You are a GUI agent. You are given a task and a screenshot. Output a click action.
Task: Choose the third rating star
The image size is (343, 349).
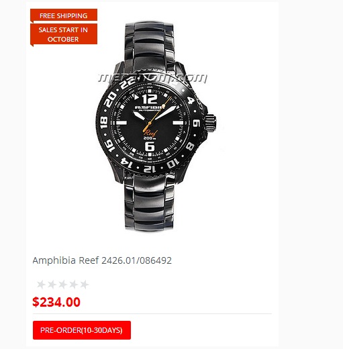pyautogui.click(x=62, y=285)
